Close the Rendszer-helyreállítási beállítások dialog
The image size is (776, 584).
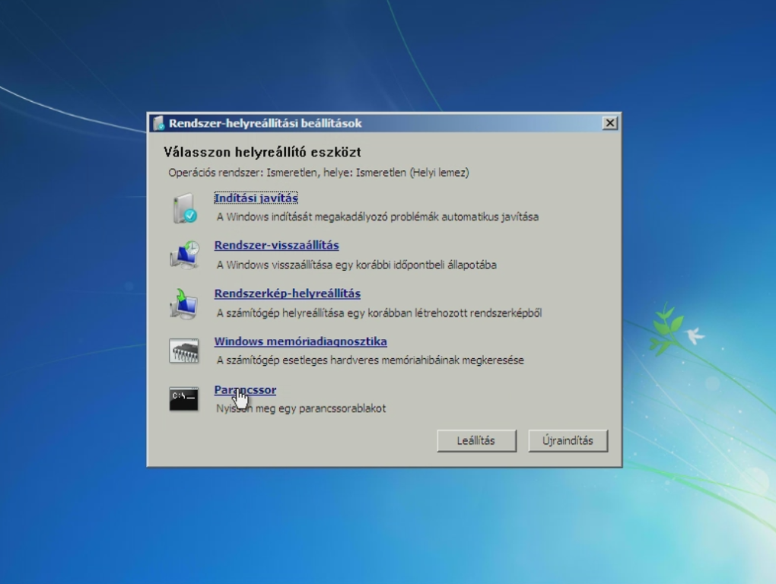[609, 123]
